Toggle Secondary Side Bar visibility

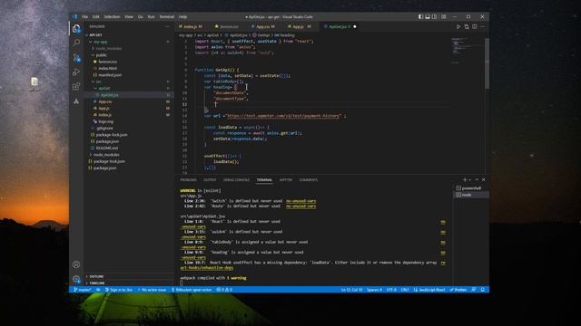point(434,16)
